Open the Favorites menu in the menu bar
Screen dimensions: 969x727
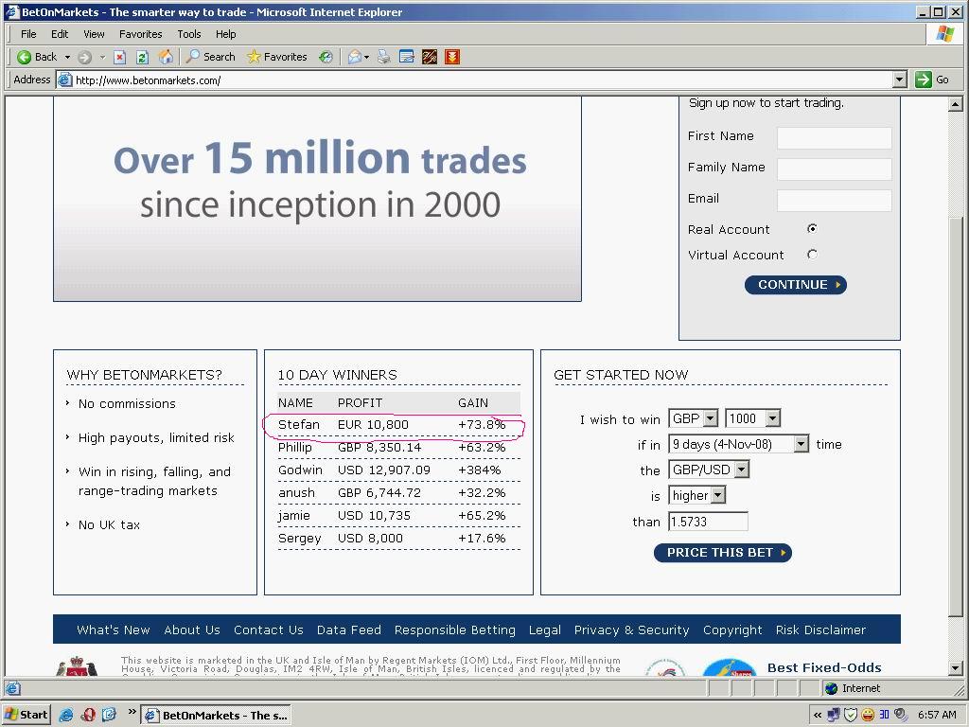[140, 34]
